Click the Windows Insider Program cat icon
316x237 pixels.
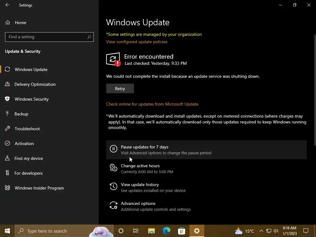(x=7, y=188)
